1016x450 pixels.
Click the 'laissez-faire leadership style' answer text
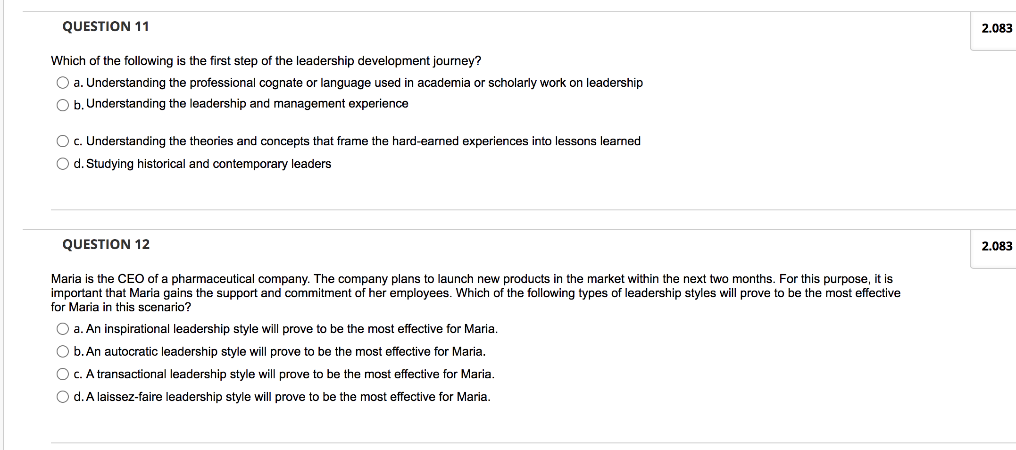[x=288, y=397]
